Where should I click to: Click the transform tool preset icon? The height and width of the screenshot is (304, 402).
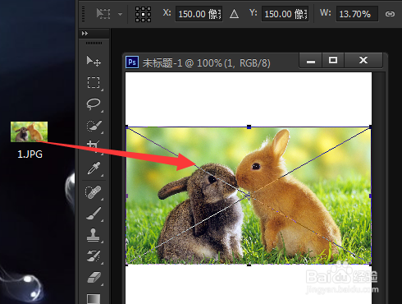pos(103,13)
